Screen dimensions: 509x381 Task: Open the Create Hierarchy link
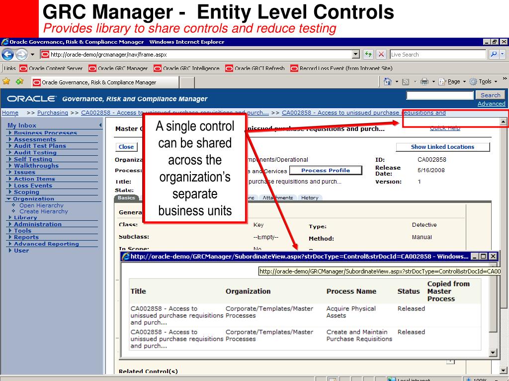44,211
